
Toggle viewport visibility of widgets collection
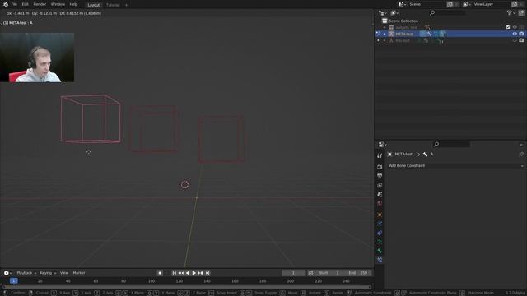point(515,27)
